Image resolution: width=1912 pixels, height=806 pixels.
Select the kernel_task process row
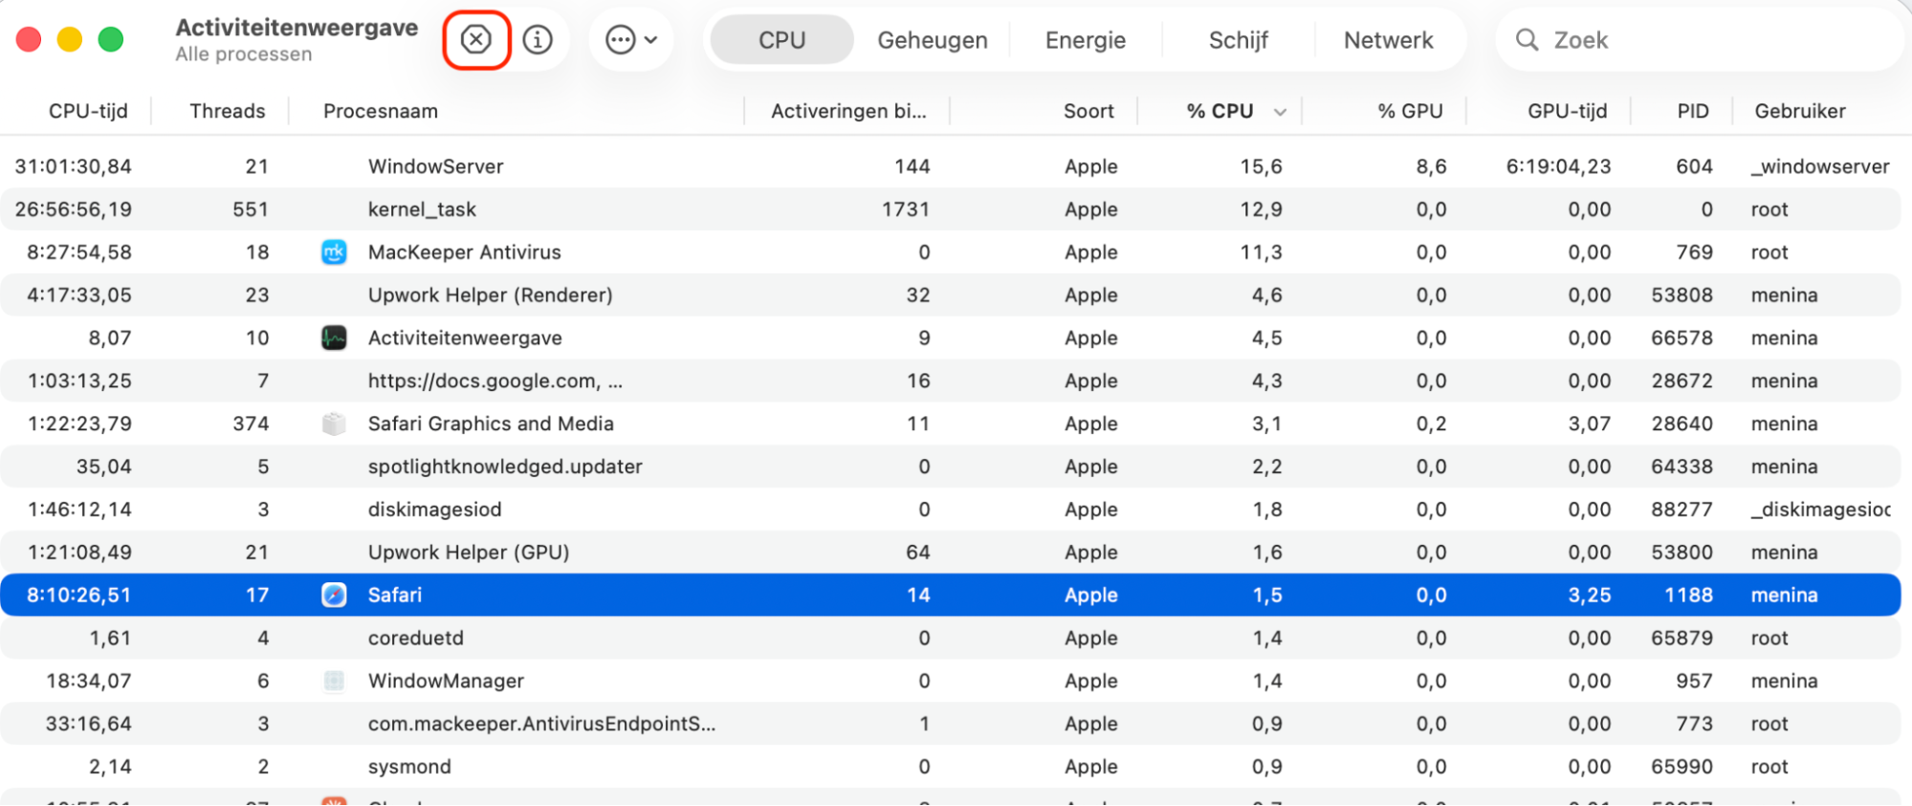click(951, 209)
